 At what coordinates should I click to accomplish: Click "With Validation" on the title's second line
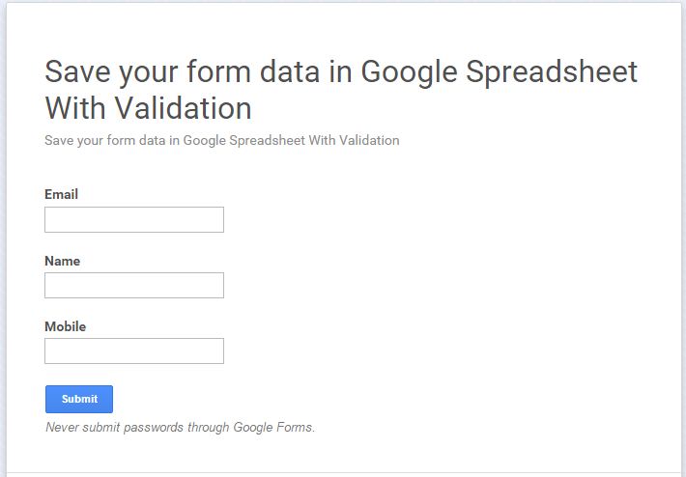point(149,108)
